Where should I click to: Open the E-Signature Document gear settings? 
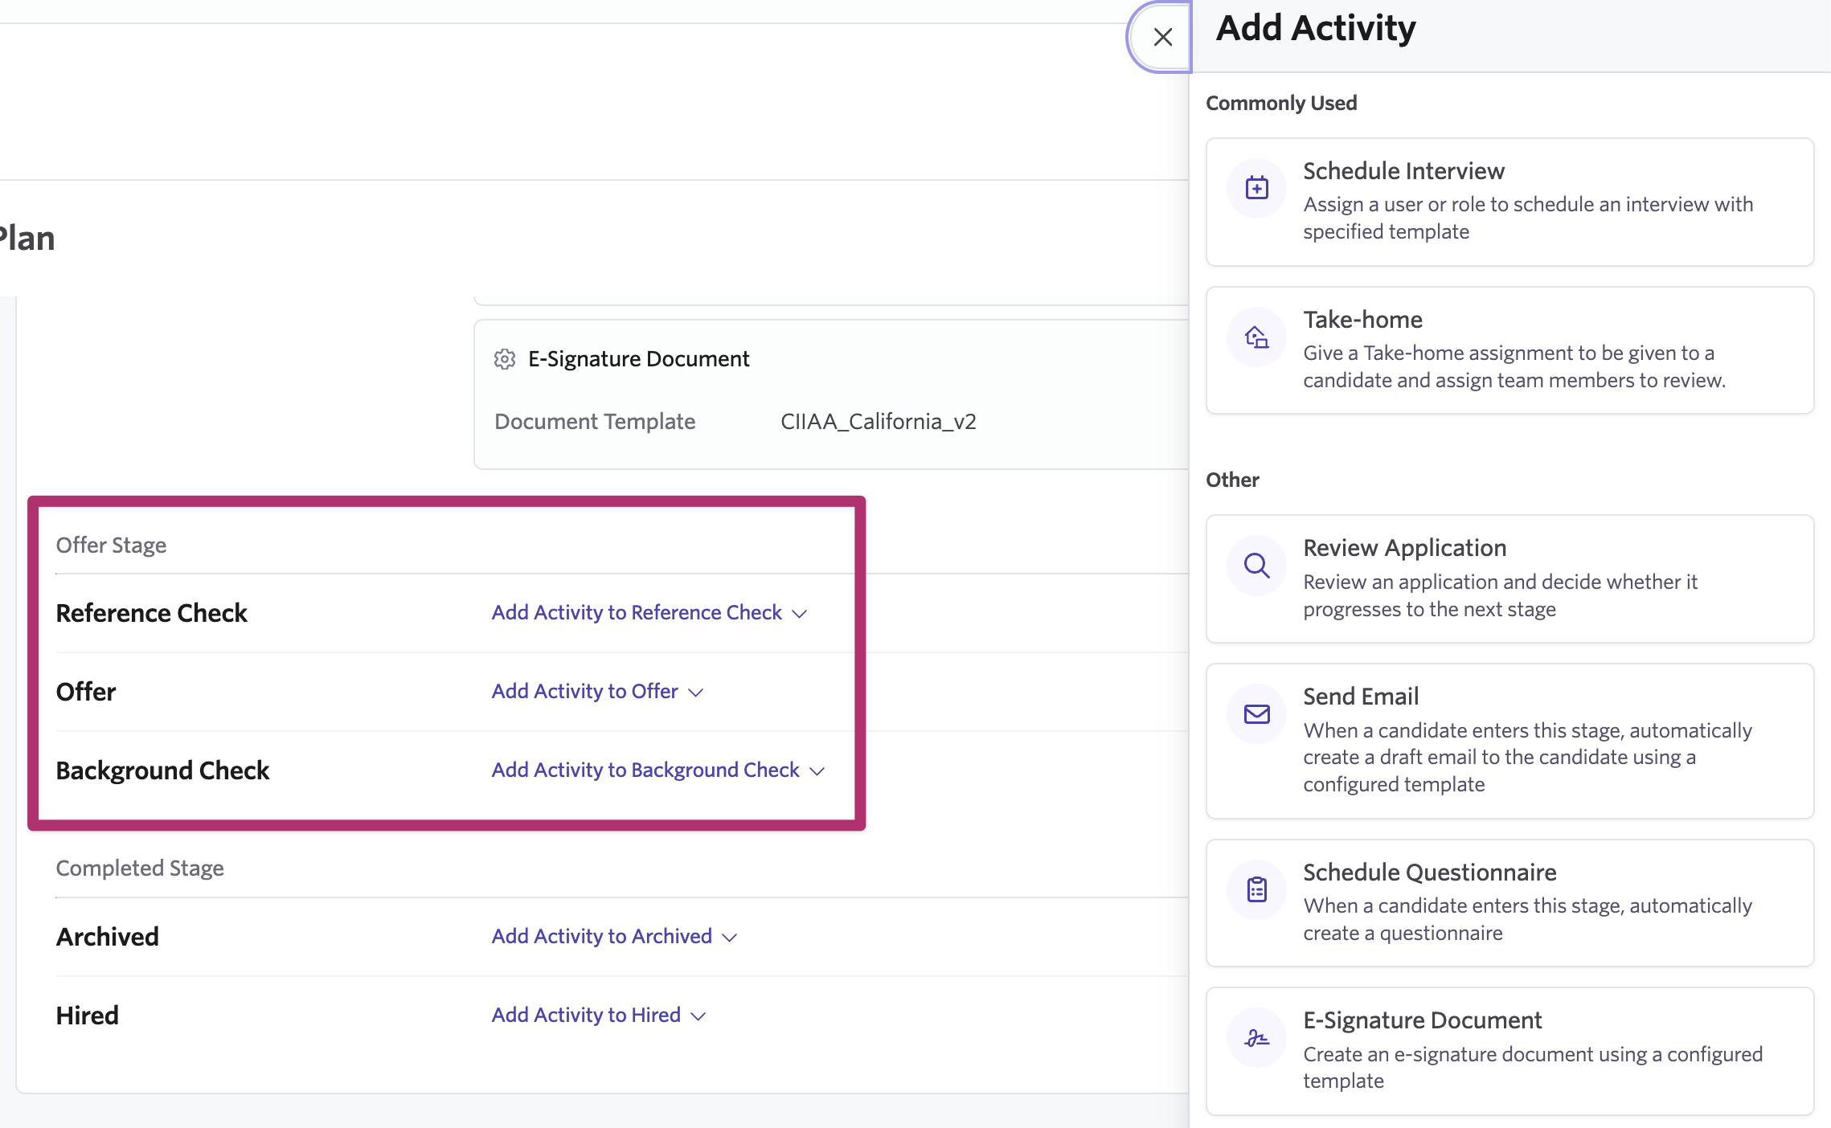coord(505,359)
